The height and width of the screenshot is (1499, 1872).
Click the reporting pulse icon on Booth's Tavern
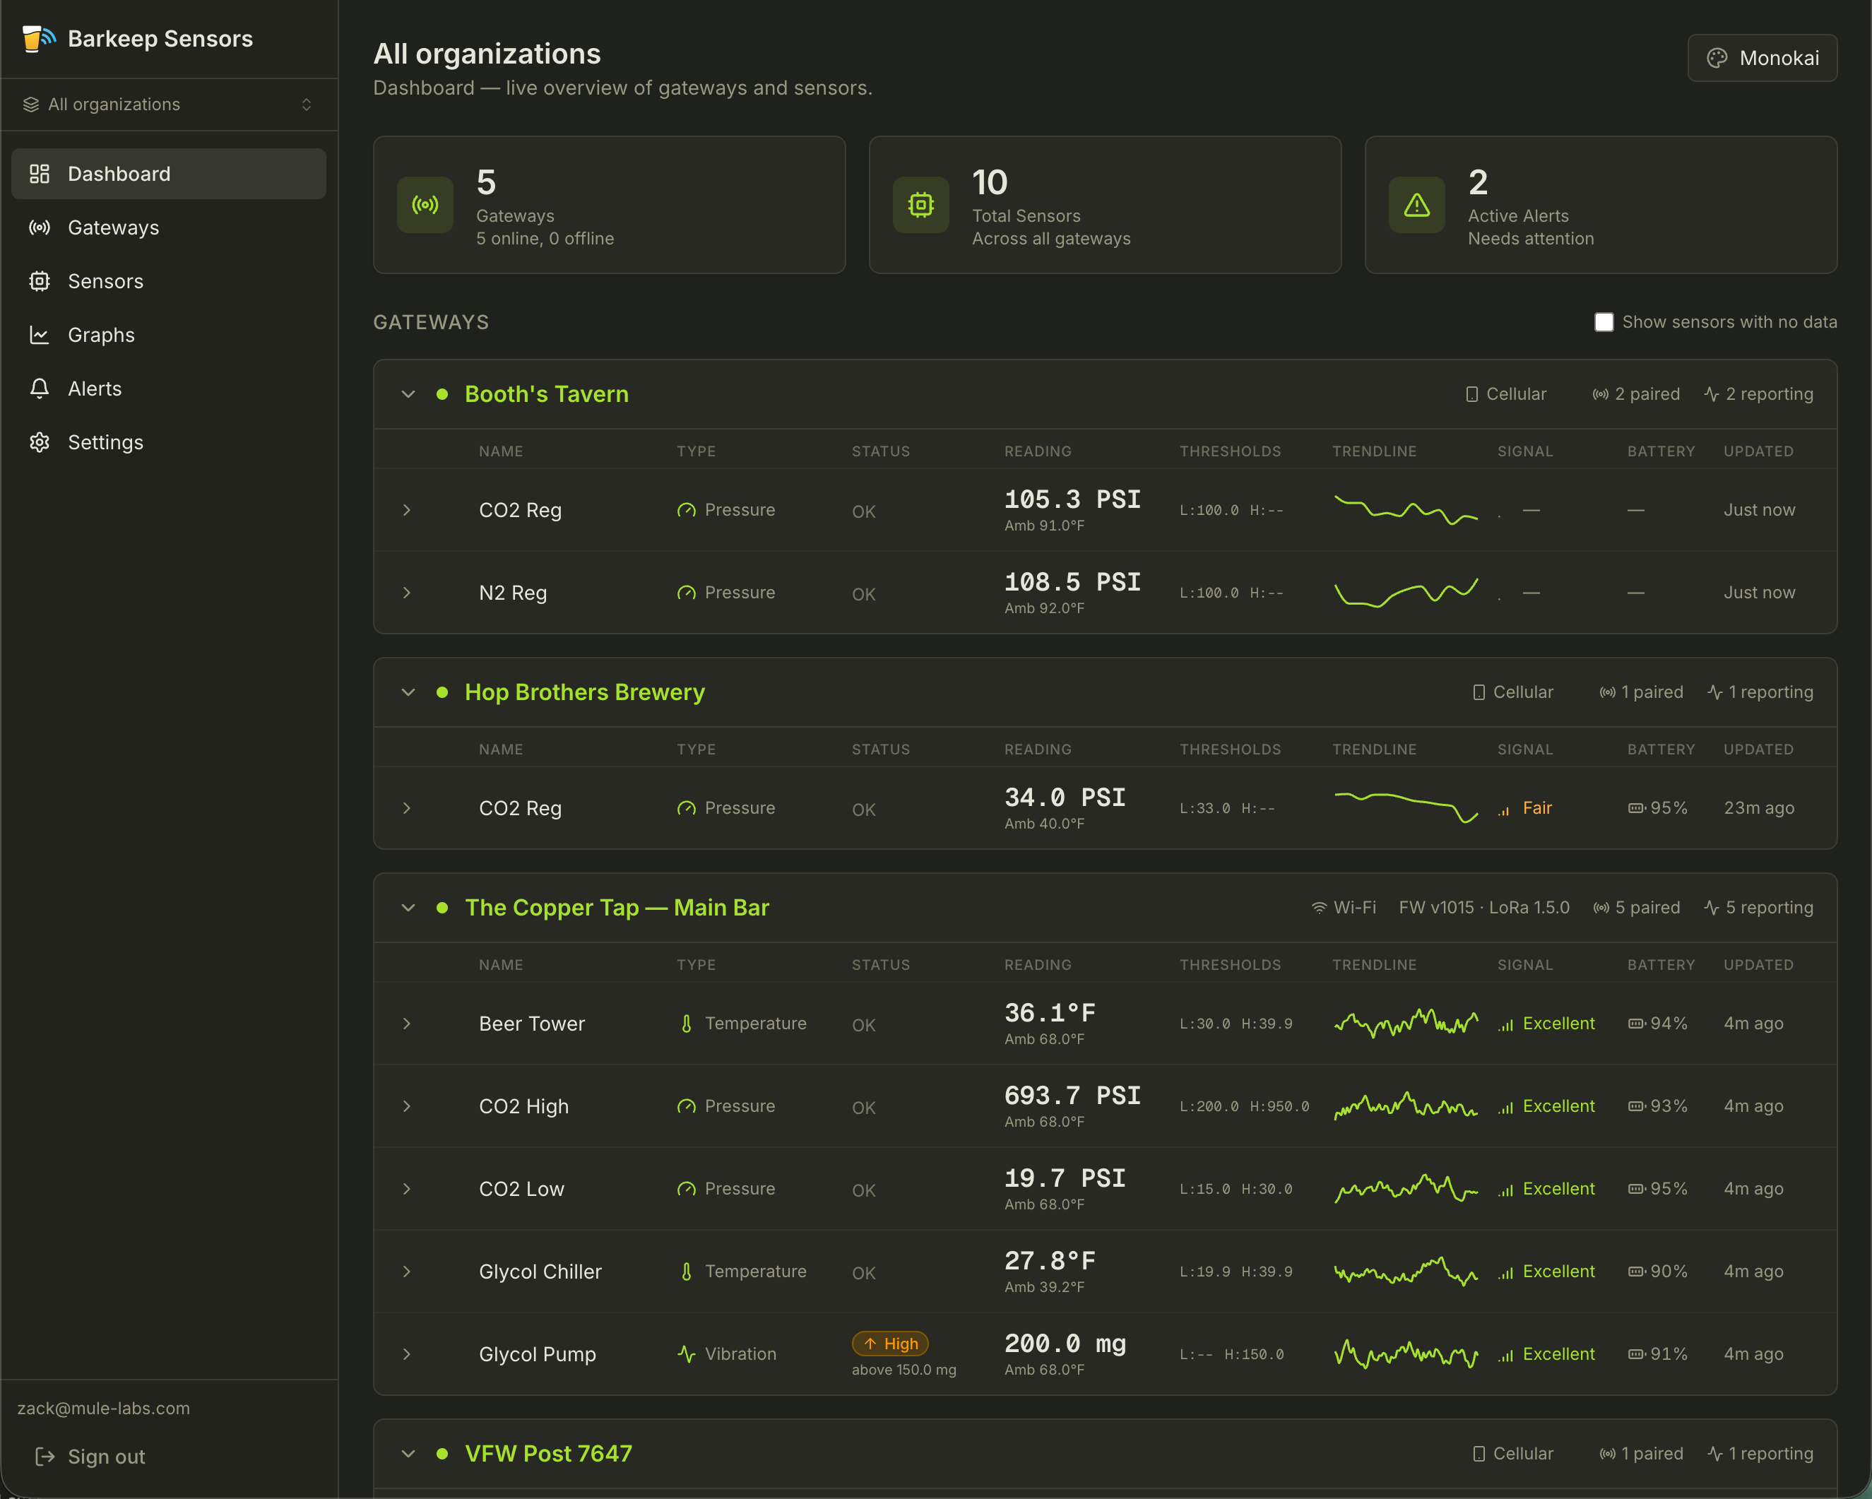coord(1712,394)
